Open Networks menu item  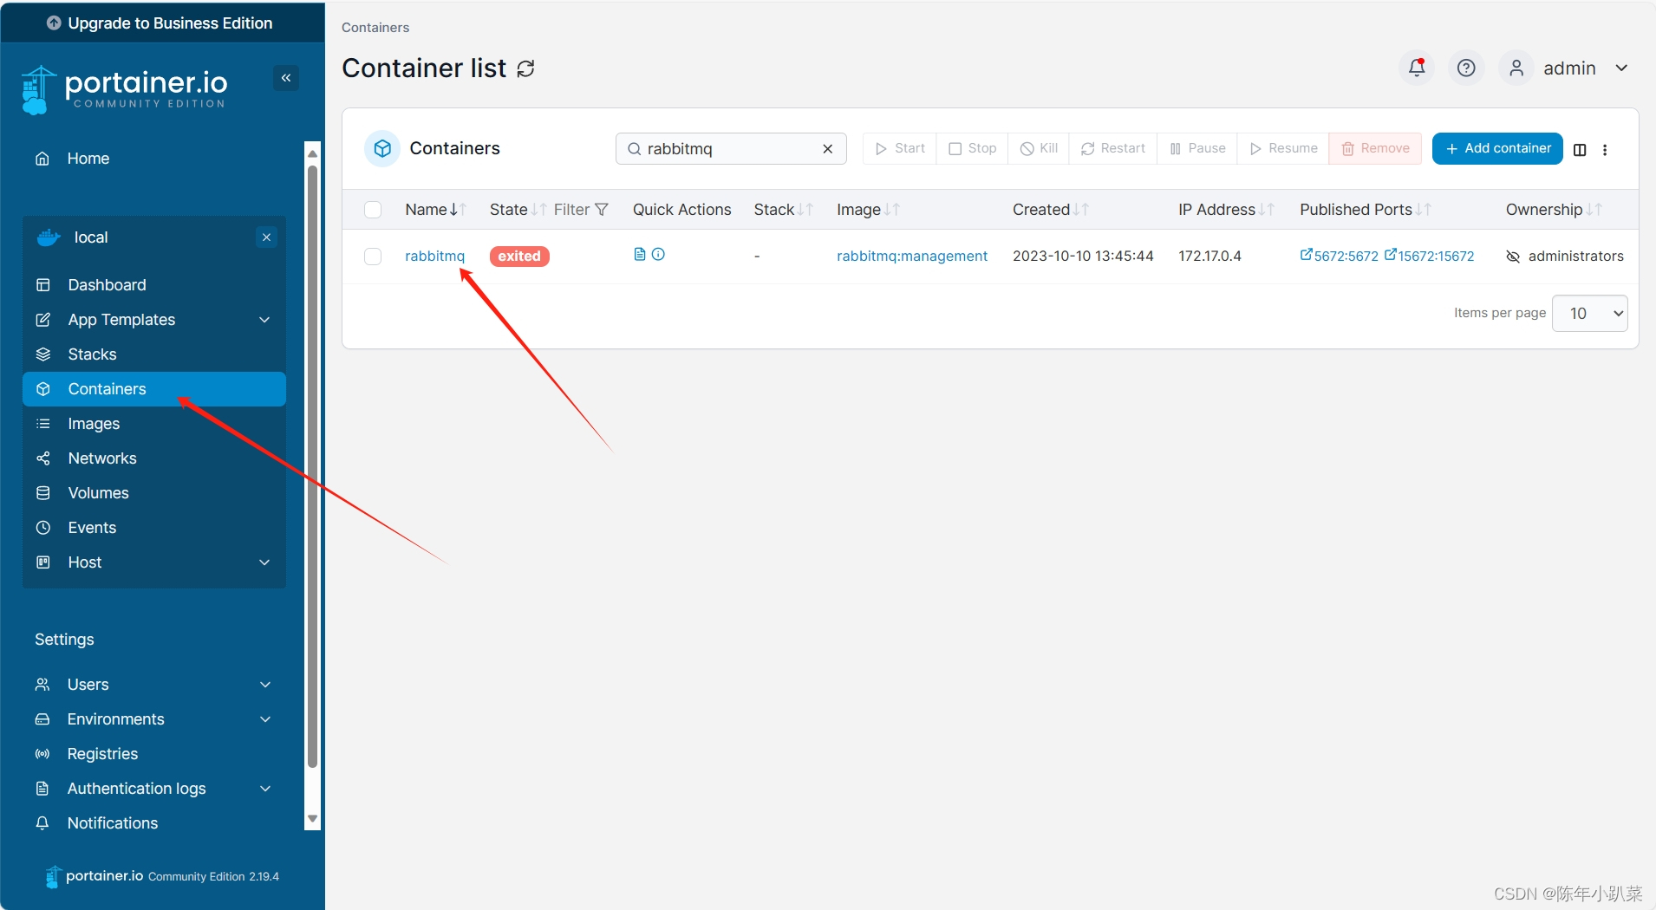tap(154, 458)
